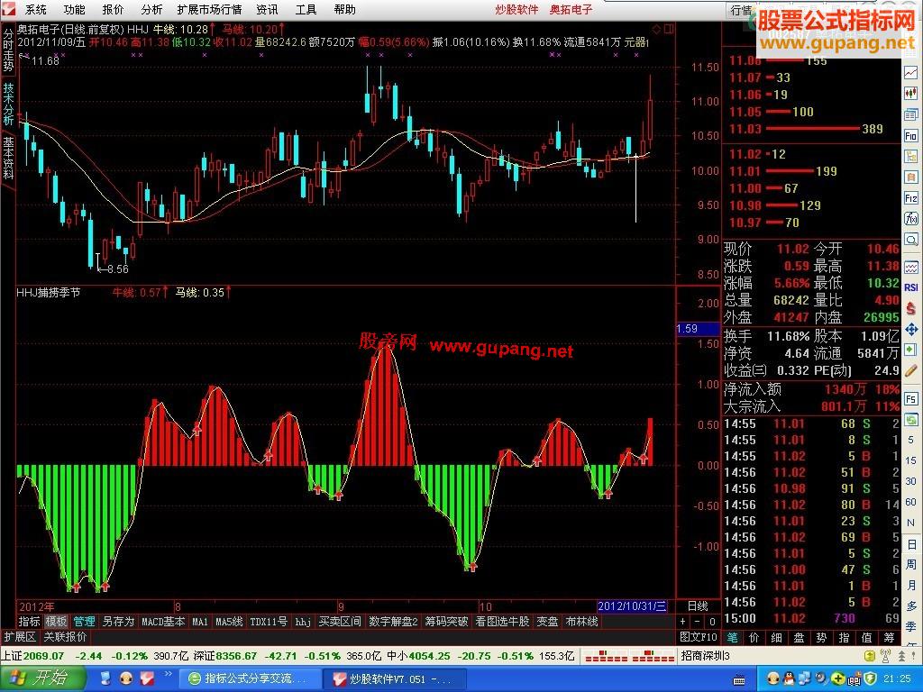923x692 pixels.
Task: Open the 扩展区 bottom tab
Action: coord(20,637)
